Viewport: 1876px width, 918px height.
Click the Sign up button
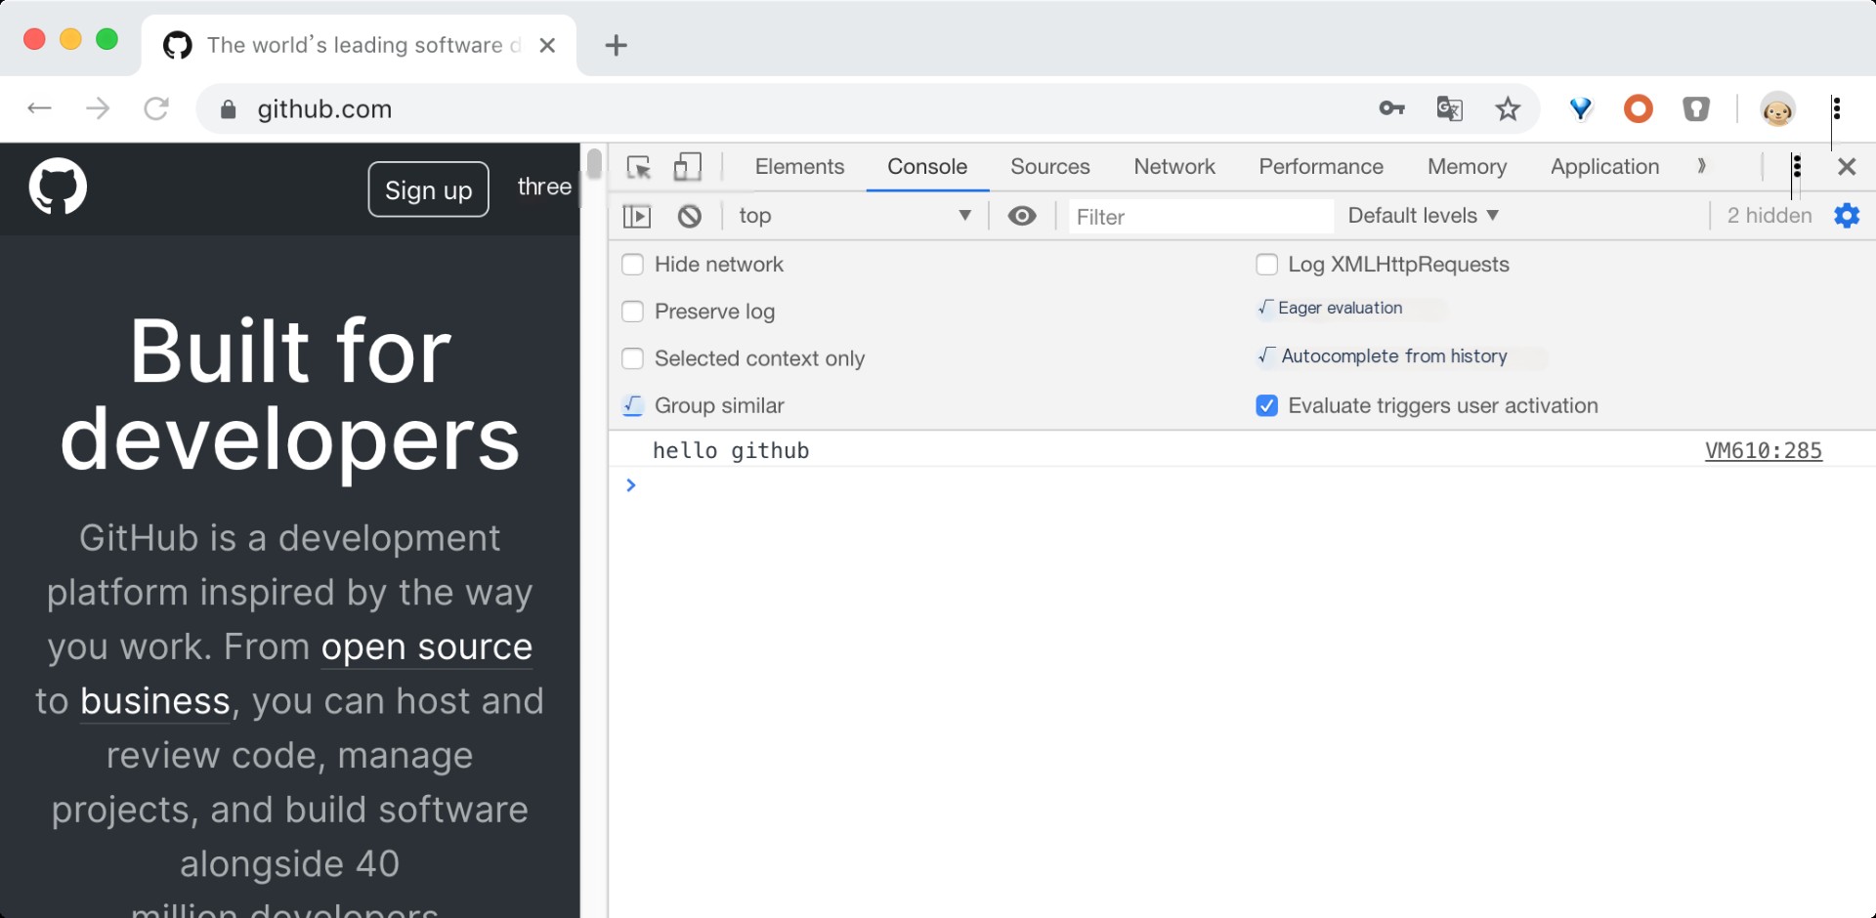(x=428, y=189)
